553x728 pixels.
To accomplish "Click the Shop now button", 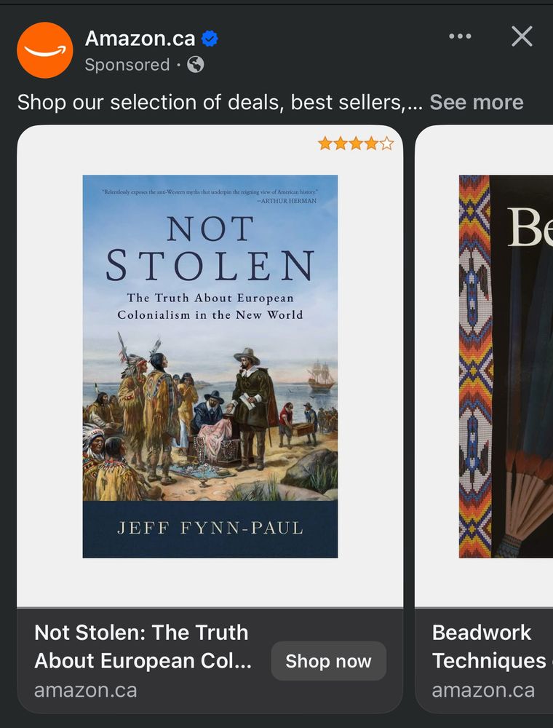I will 328,661.
